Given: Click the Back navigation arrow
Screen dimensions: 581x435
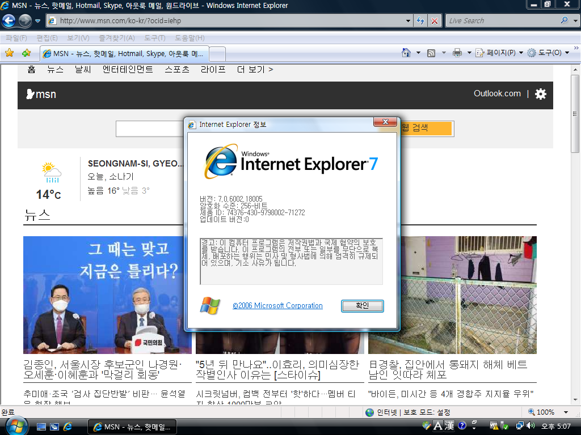Looking at the screenshot, I should click(x=9, y=20).
